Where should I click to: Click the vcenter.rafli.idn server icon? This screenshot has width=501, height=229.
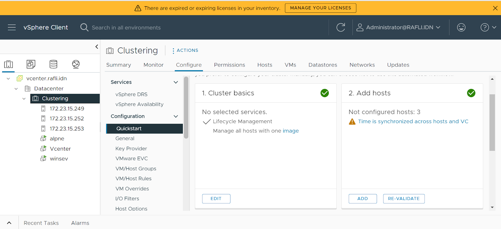point(20,78)
